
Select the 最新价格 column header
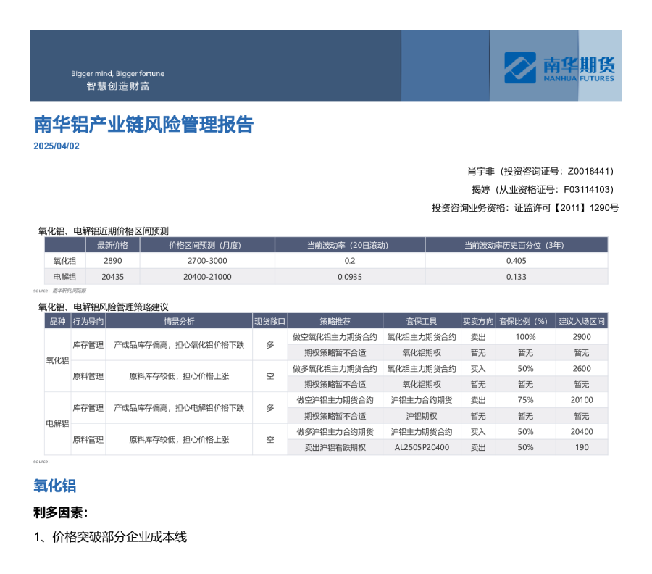[112, 244]
